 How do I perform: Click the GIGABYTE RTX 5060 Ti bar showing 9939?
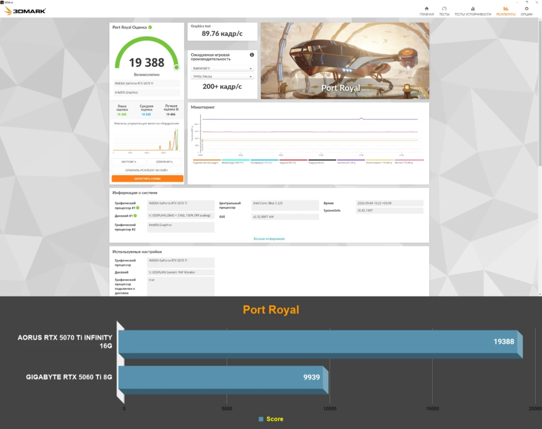[x=223, y=379]
